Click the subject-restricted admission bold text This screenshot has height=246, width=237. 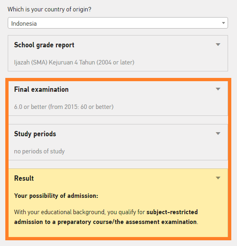pyautogui.click(x=172, y=212)
